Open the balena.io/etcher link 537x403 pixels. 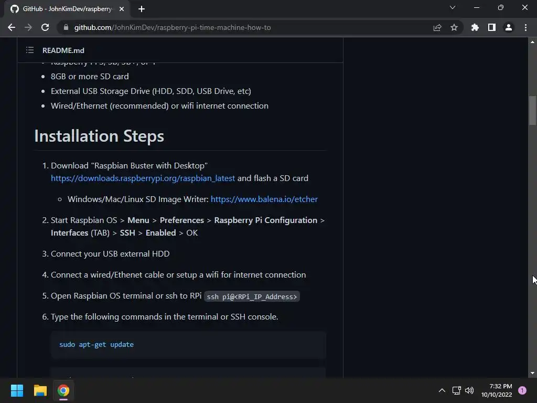[x=264, y=199]
